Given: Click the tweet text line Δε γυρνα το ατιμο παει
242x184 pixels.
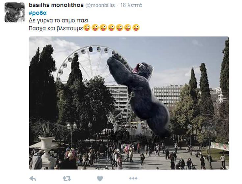Looking at the screenshot, I should pos(59,20).
